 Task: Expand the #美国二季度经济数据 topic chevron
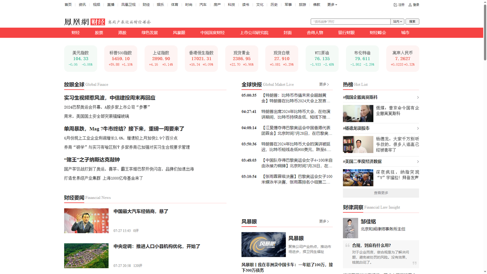[418, 161]
